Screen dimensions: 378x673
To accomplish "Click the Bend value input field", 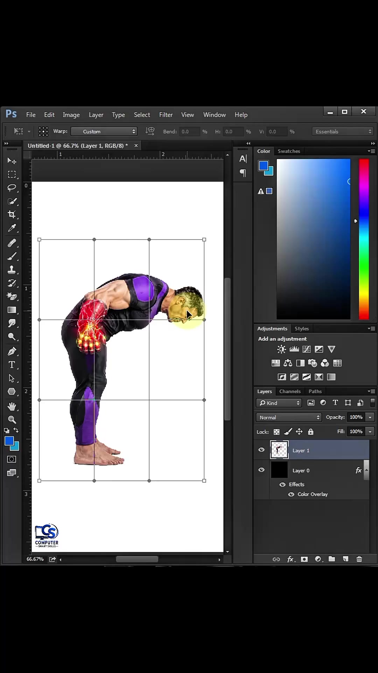I will [x=189, y=131].
